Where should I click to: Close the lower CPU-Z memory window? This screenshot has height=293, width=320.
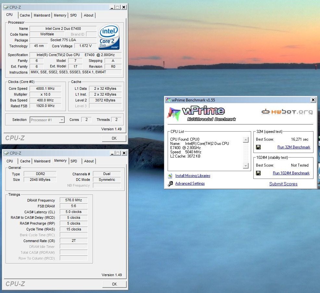pyautogui.click(x=124, y=153)
